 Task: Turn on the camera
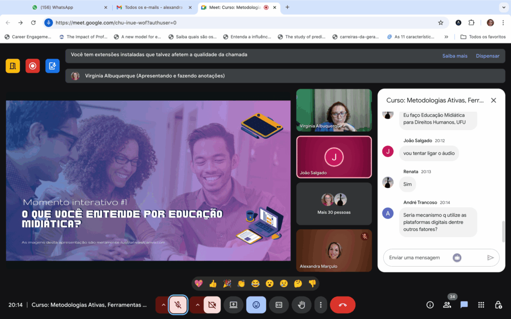point(212,305)
